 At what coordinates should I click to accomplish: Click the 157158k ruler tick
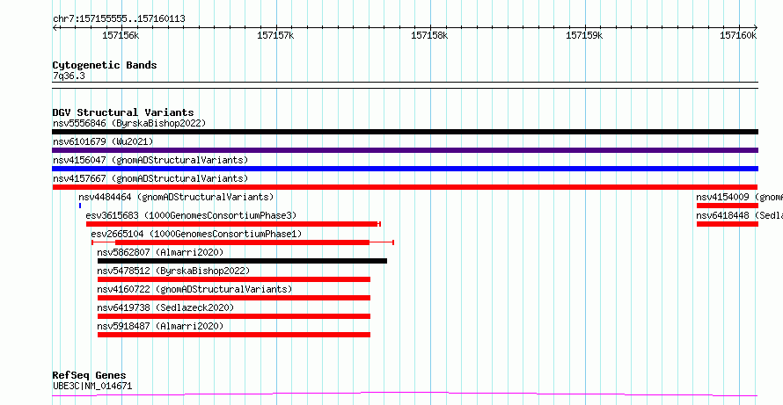430,35
